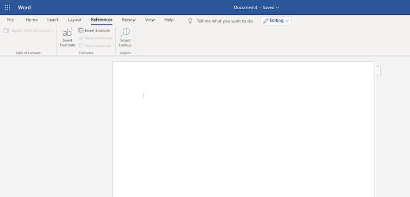
Task: Click the Insert Endnote button
Action: (94, 31)
